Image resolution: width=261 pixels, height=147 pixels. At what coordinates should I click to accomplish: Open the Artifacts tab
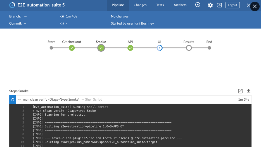(x=180, y=5)
